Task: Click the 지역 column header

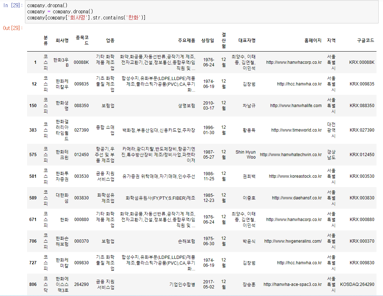Action: tap(331, 40)
